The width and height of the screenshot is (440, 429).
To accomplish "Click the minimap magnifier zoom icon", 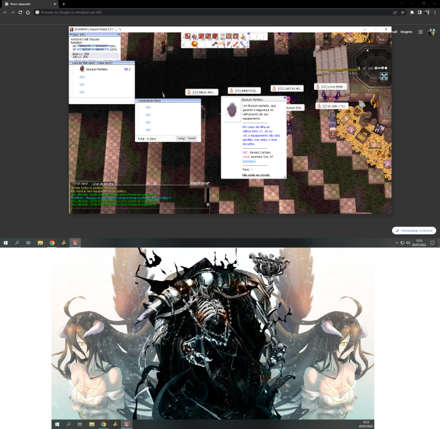I will 359,68.
